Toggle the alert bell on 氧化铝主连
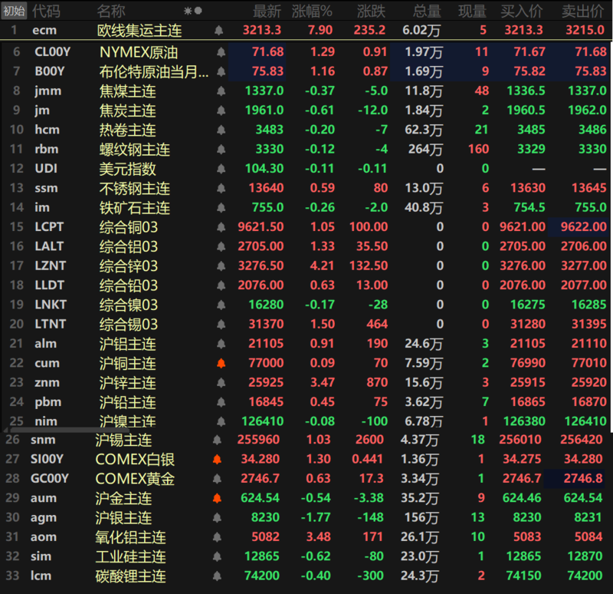 (217, 537)
